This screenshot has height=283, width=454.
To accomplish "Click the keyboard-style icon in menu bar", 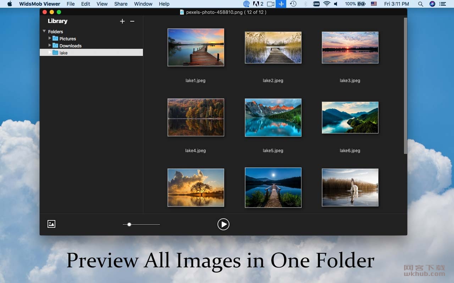I will point(316,4).
